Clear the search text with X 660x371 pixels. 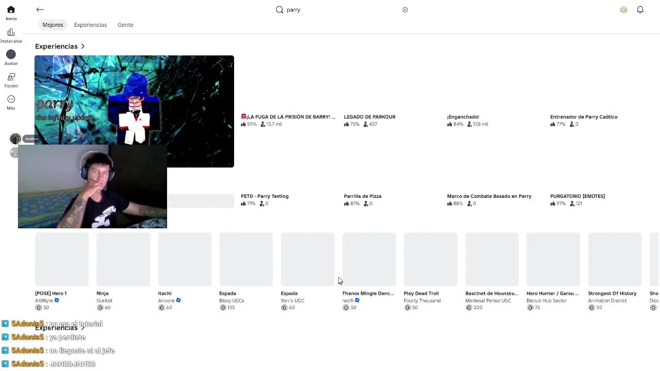click(405, 10)
